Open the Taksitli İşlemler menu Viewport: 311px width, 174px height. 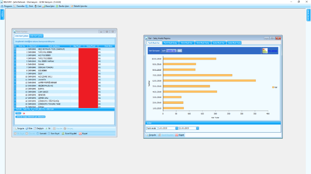(x=79, y=6)
